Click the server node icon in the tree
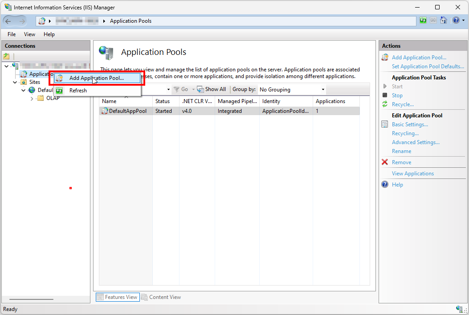 click(x=15, y=66)
